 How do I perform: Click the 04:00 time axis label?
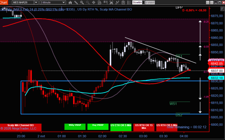[184, 136]
